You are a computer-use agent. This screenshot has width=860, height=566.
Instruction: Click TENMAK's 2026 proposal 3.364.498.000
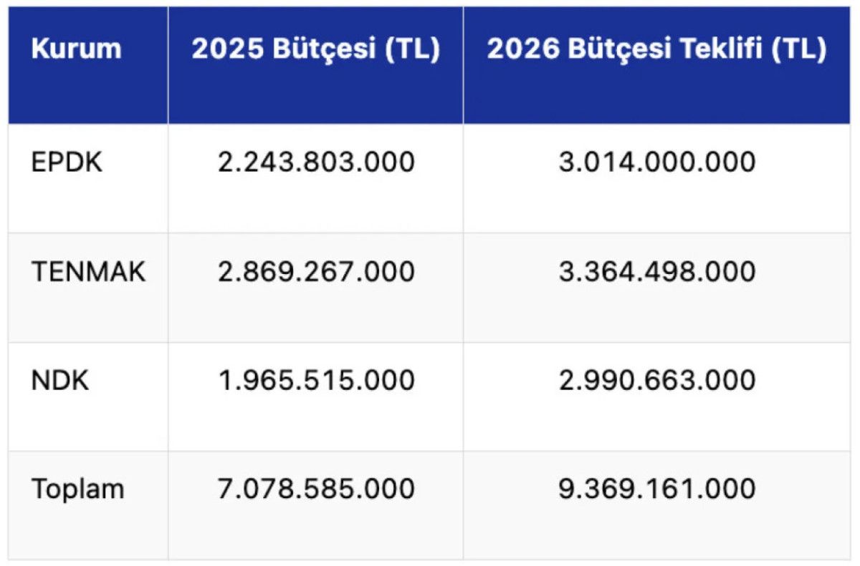point(657,272)
